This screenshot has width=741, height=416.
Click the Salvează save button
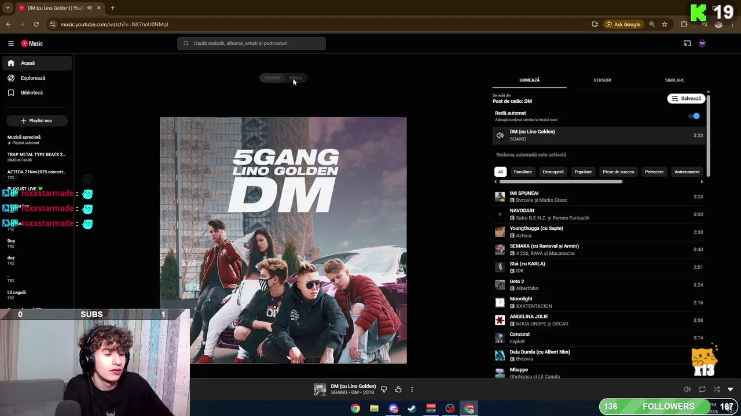coord(686,99)
